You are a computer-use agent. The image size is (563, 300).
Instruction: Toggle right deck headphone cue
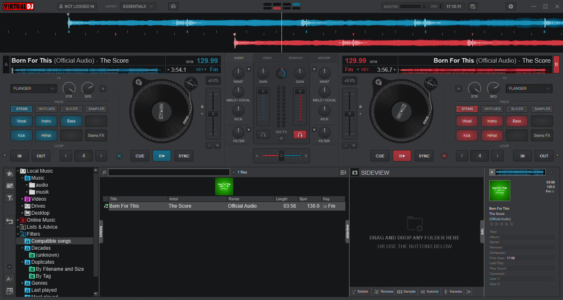[300, 134]
